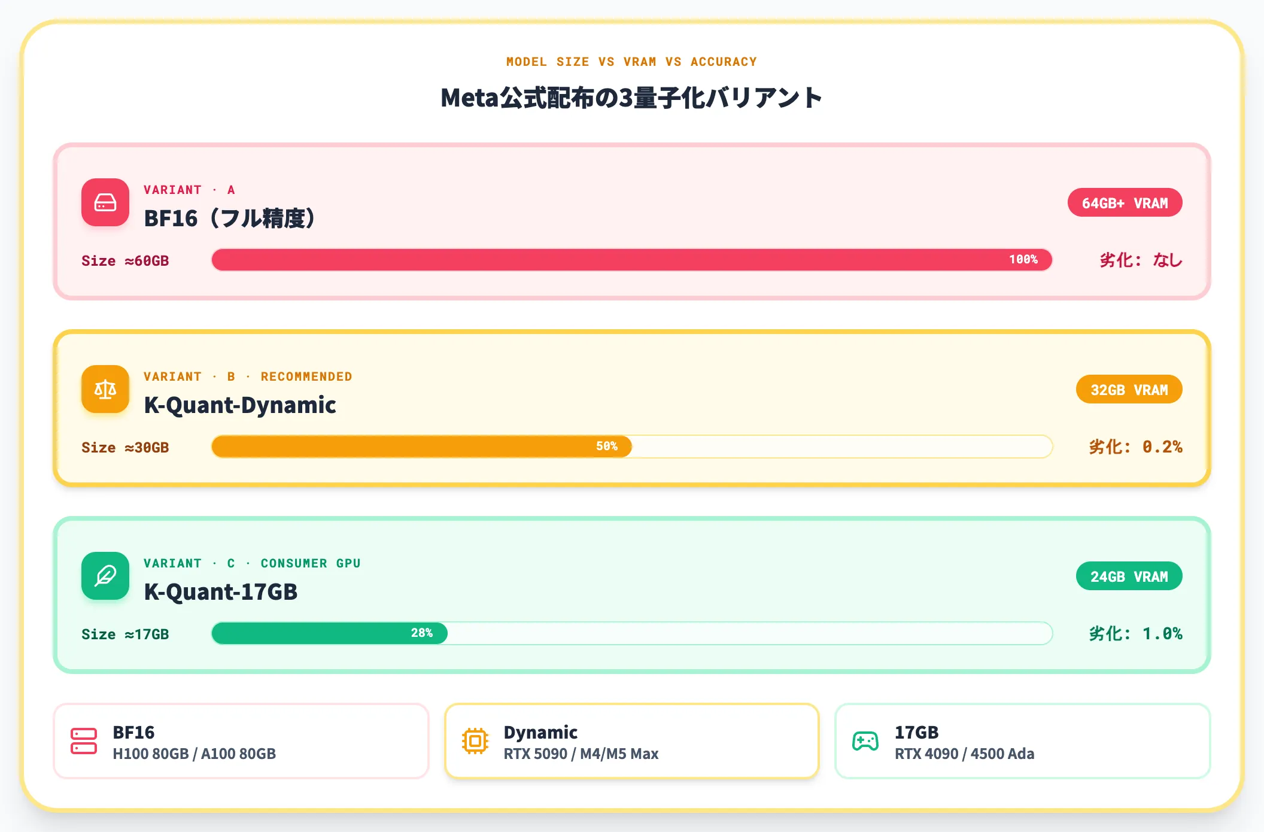Click the K-Quant-17GB heading

(221, 592)
